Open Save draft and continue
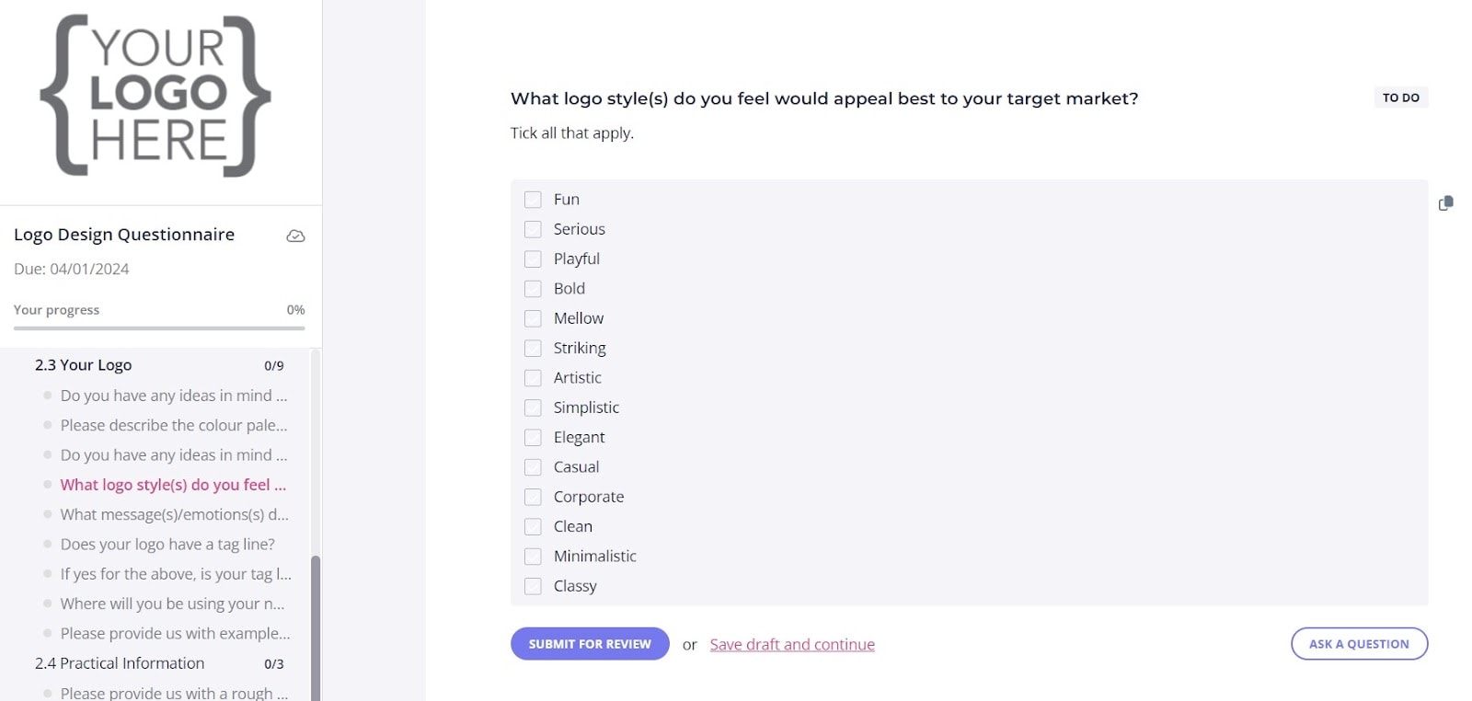1472x701 pixels. coord(792,644)
